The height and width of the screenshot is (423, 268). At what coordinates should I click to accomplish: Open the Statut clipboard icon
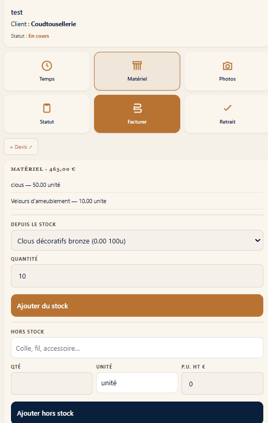[47, 108]
